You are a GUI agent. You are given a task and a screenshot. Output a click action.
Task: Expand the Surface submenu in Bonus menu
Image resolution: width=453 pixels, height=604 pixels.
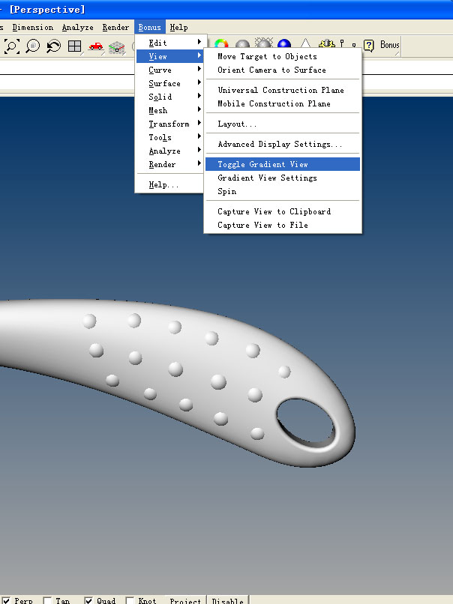point(169,83)
